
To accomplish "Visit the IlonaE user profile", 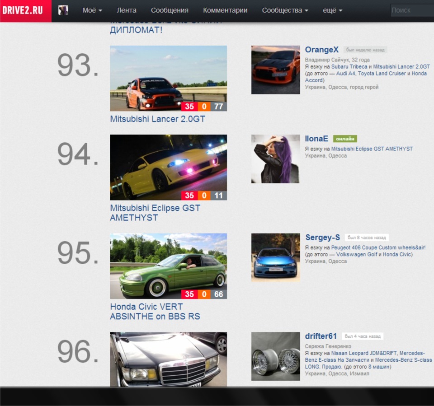I will [316, 139].
